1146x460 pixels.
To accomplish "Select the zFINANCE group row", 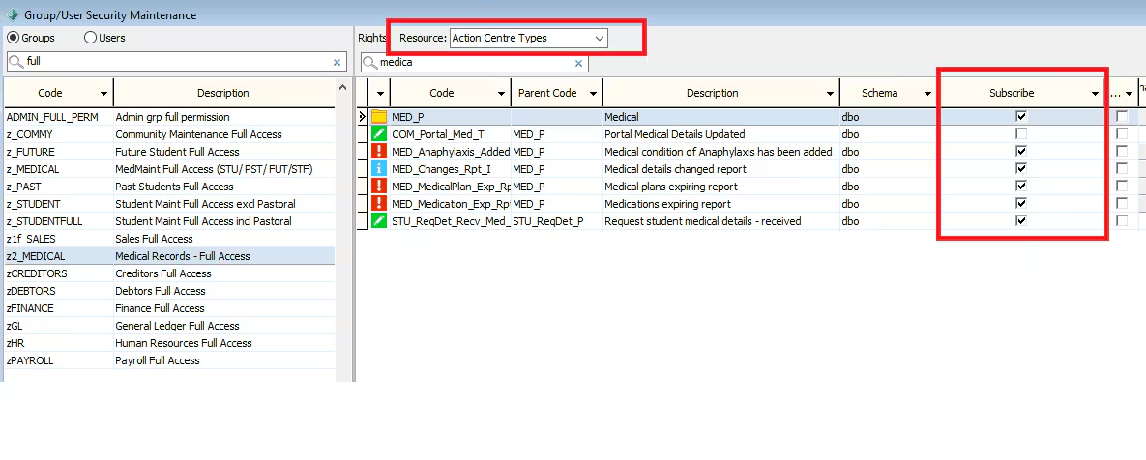I will 169,308.
